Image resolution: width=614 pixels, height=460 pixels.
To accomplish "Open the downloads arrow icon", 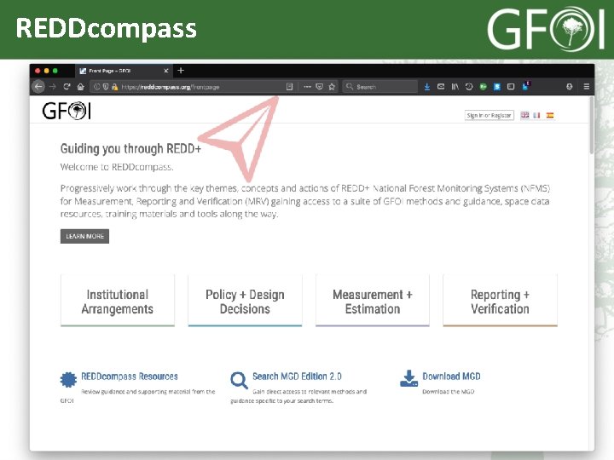I will (x=427, y=87).
